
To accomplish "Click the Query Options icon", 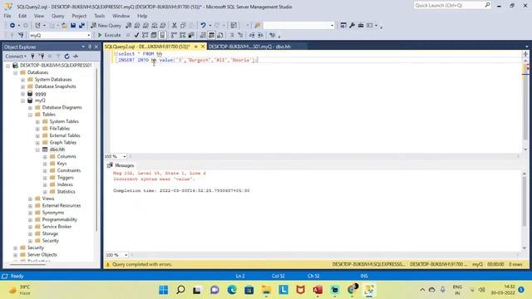I will click(154, 35).
